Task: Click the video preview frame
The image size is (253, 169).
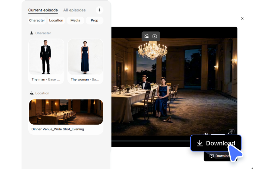Action: (174, 87)
